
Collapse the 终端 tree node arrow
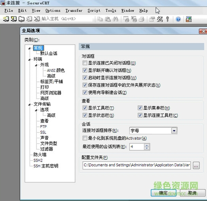click(29, 60)
